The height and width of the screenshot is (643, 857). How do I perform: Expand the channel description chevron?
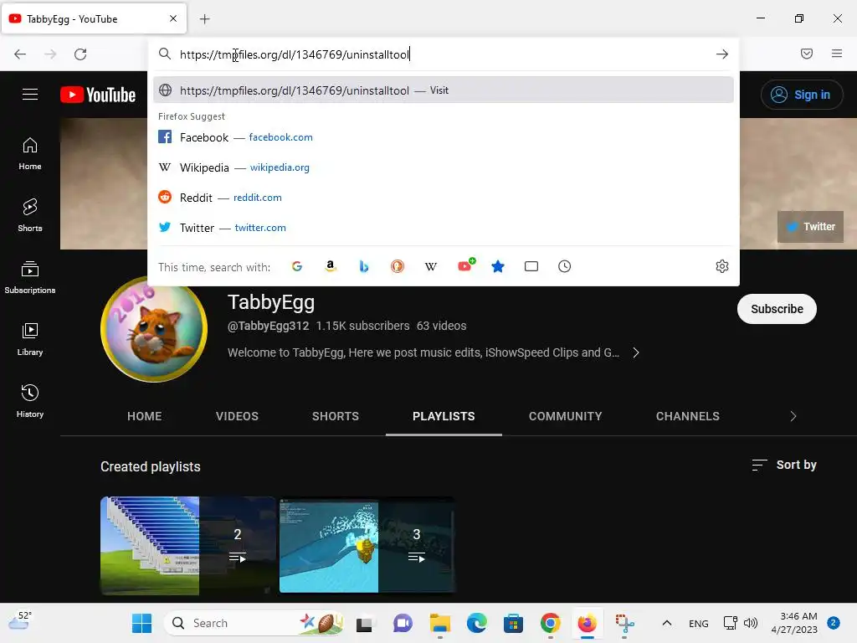tap(636, 352)
